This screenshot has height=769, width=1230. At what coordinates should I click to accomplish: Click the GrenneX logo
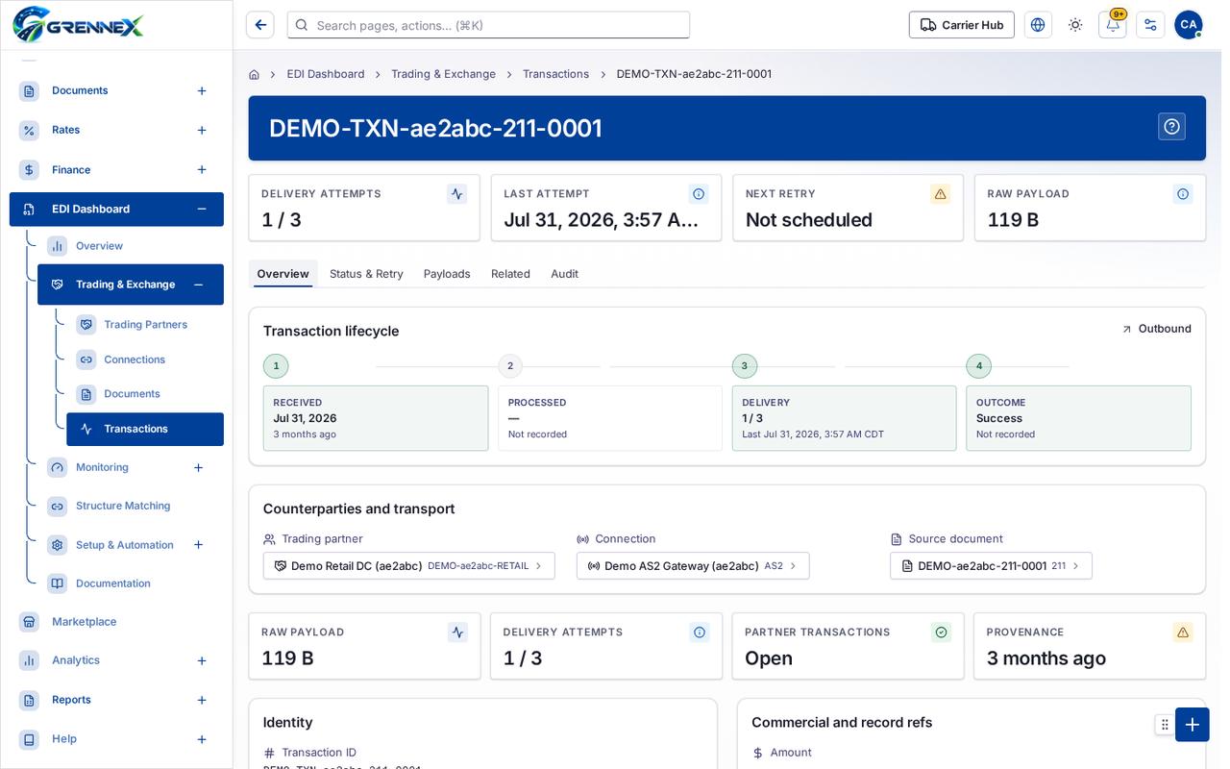78,24
